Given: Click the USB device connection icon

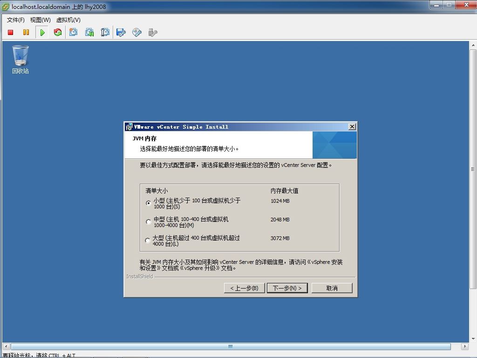Looking at the screenshot, I should click(153, 32).
